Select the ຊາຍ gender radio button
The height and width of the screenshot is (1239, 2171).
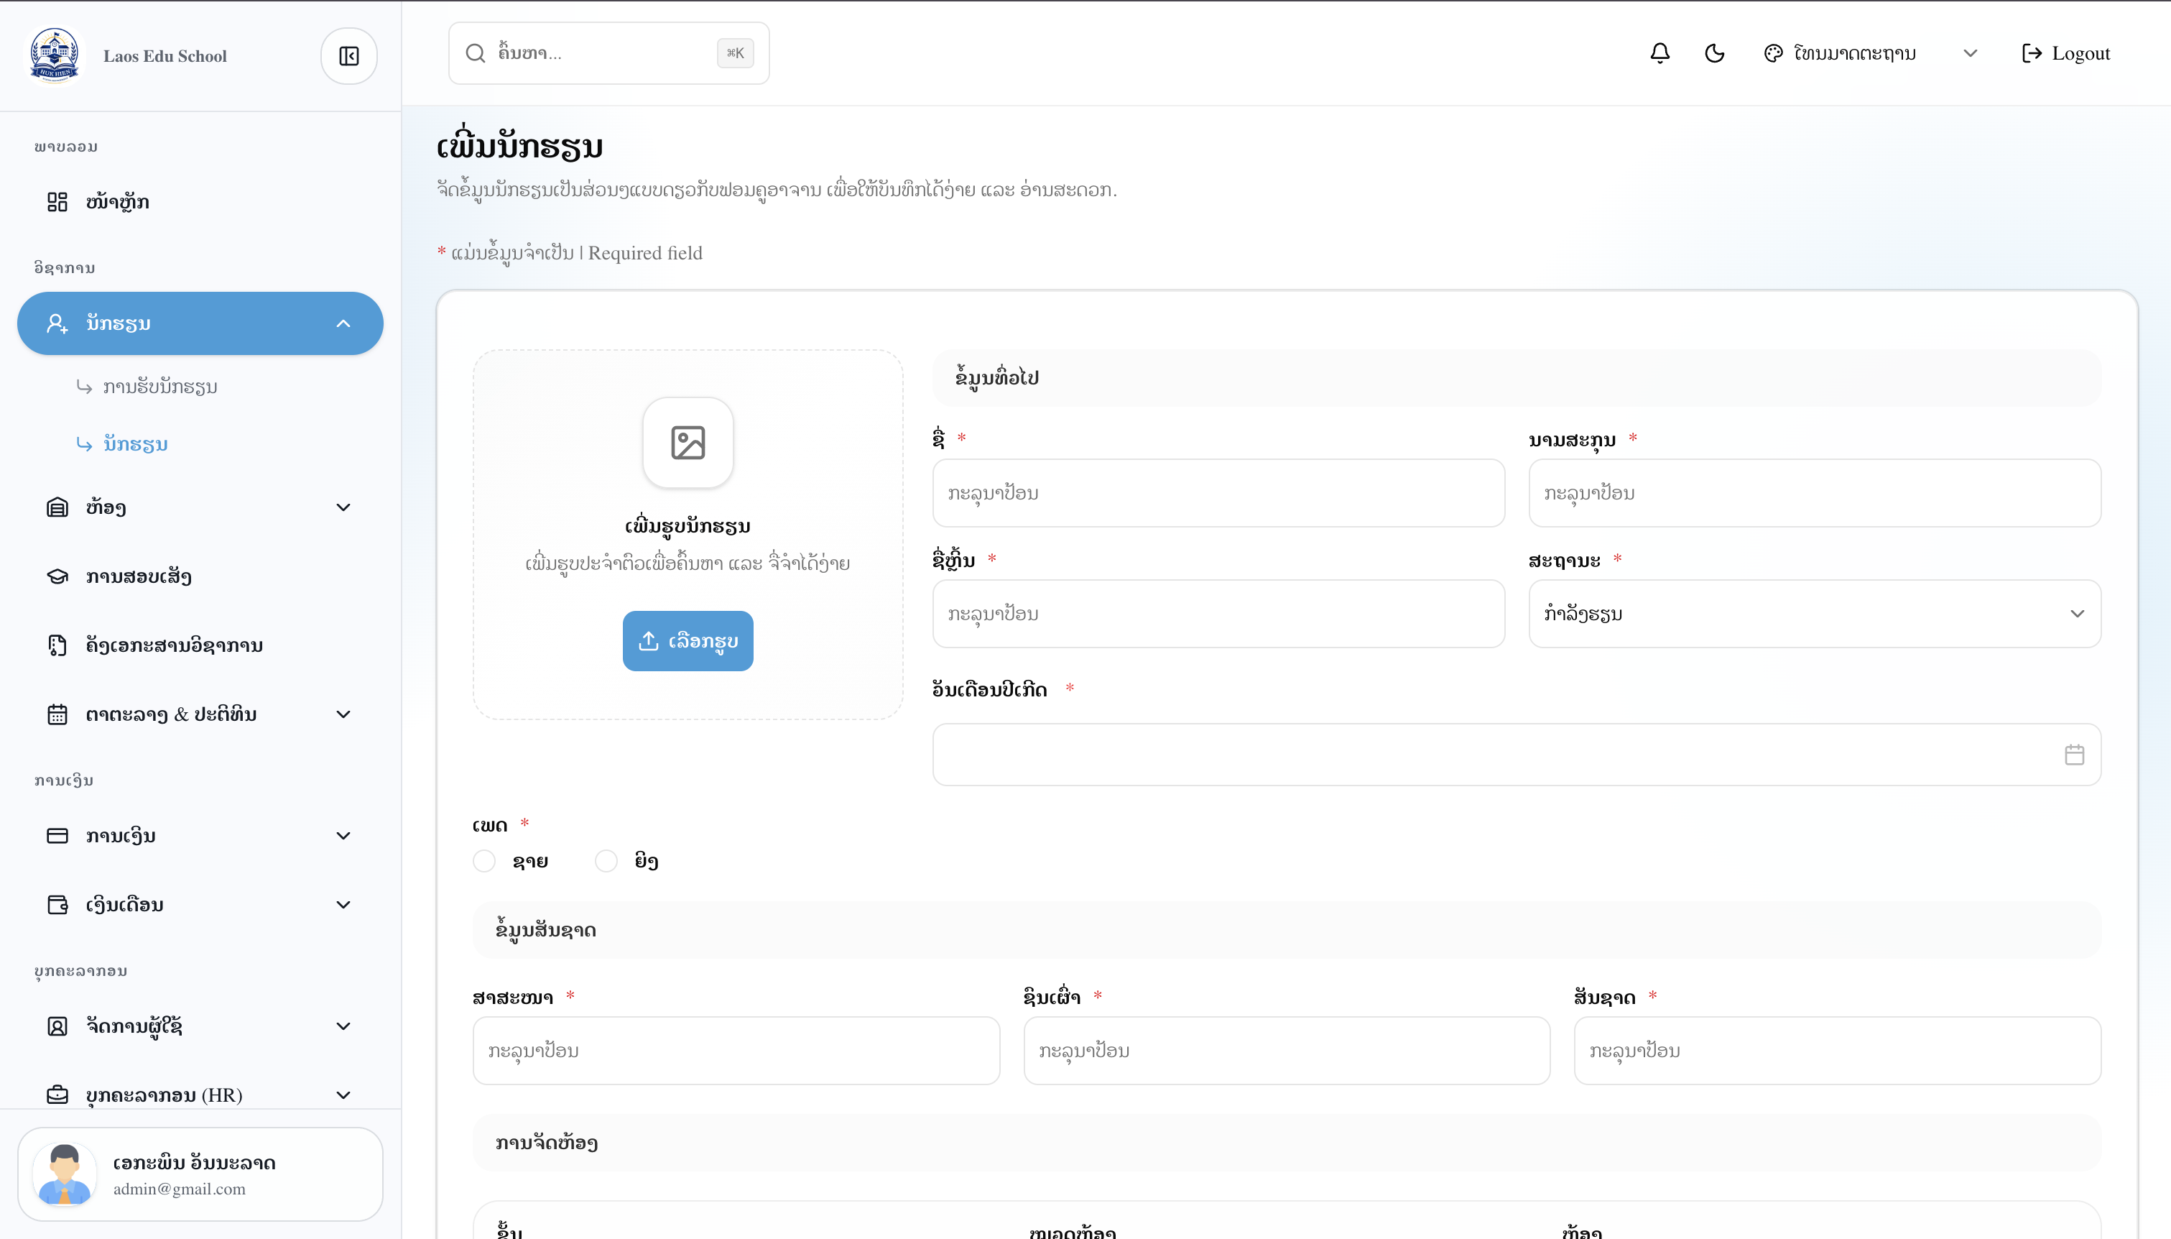(x=484, y=861)
